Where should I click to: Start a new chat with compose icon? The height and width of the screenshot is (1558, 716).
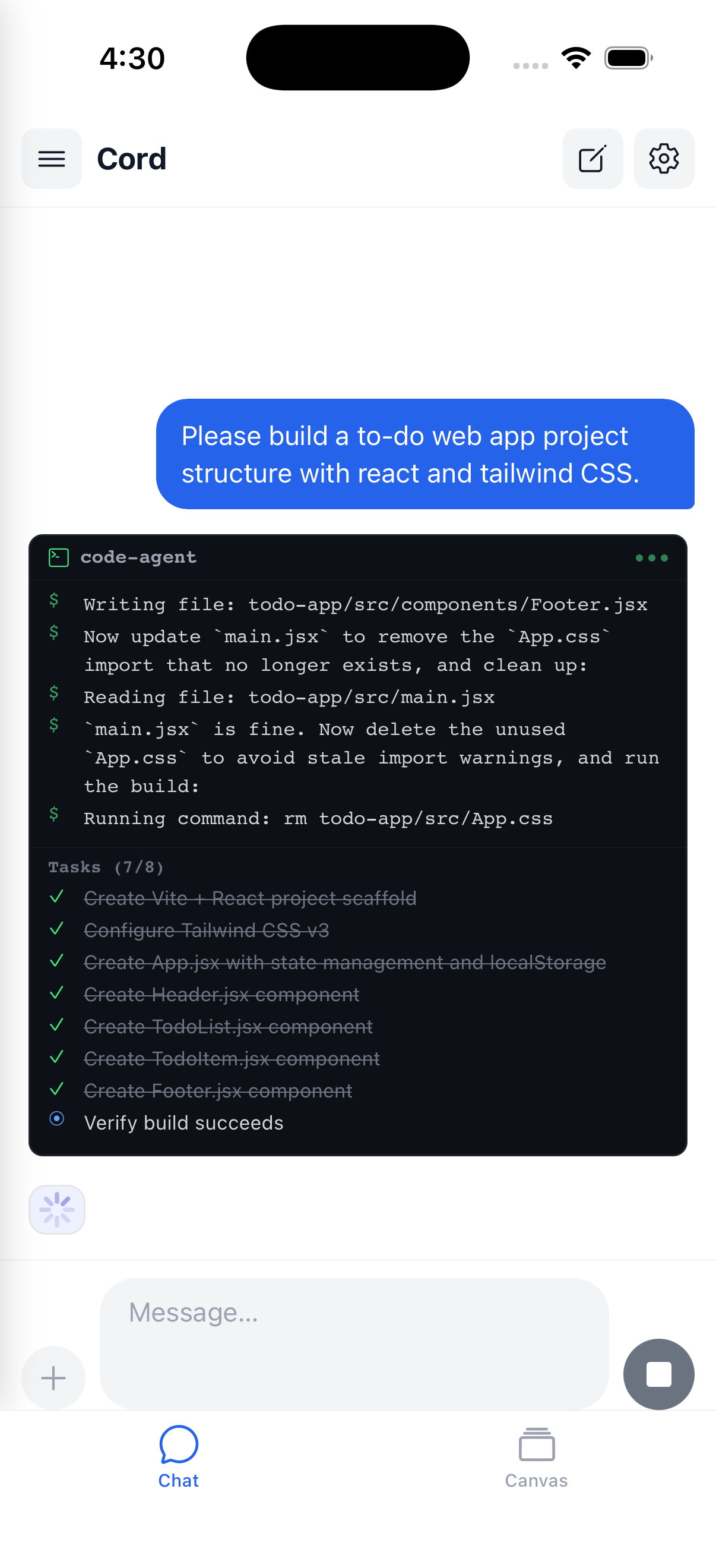point(592,159)
